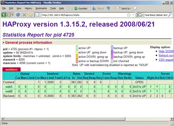Click the Backend 2m51s UP status cell

[139, 96]
